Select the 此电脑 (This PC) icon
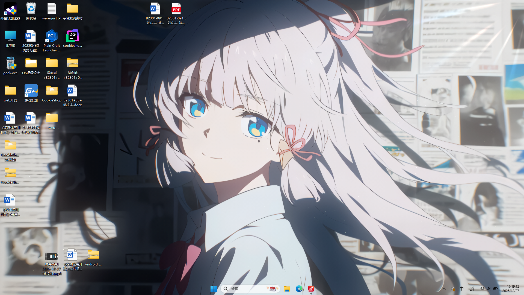The image size is (524, 295). (10, 39)
